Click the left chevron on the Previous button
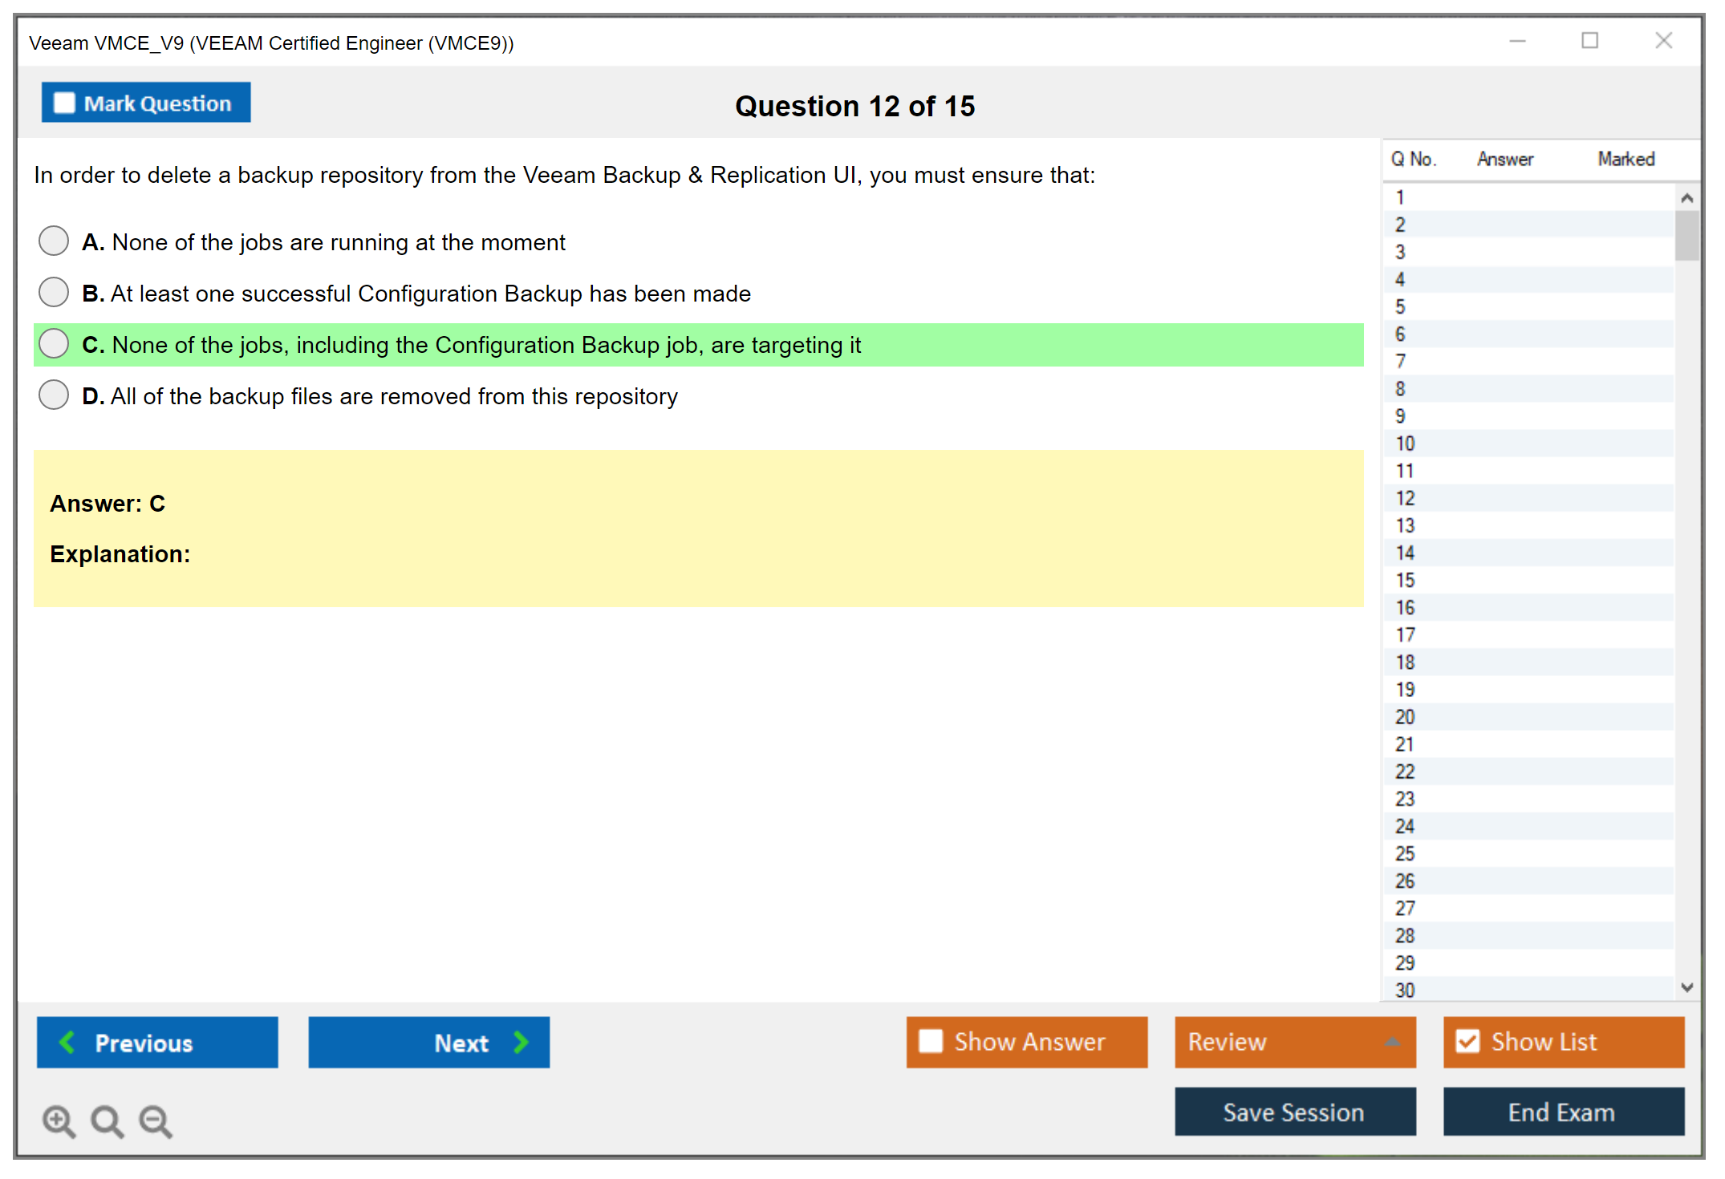This screenshot has width=1725, height=1179. tap(67, 1042)
